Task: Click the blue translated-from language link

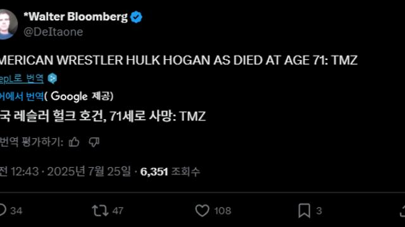Action: click(22, 96)
